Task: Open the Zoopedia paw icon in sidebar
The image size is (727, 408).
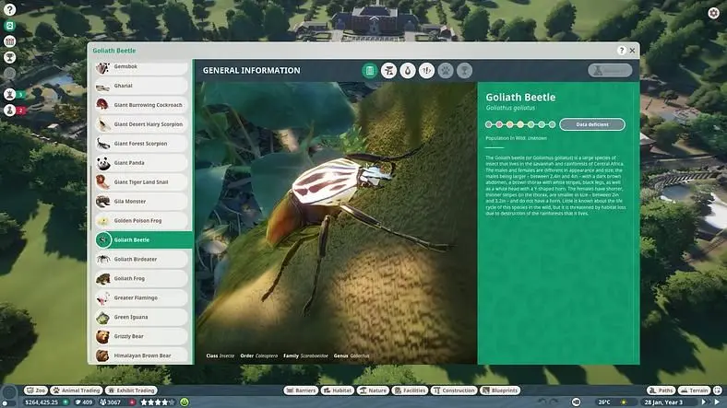Action: (10, 26)
